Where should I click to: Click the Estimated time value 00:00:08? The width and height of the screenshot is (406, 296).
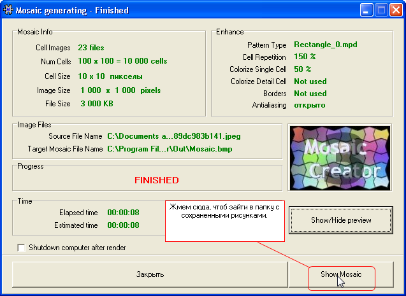123,225
